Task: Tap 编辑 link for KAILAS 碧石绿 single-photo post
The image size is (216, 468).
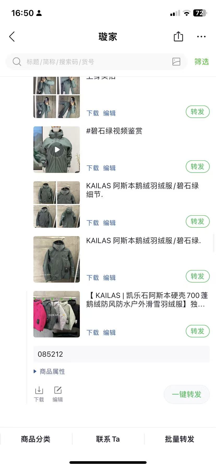Action: 109,278
